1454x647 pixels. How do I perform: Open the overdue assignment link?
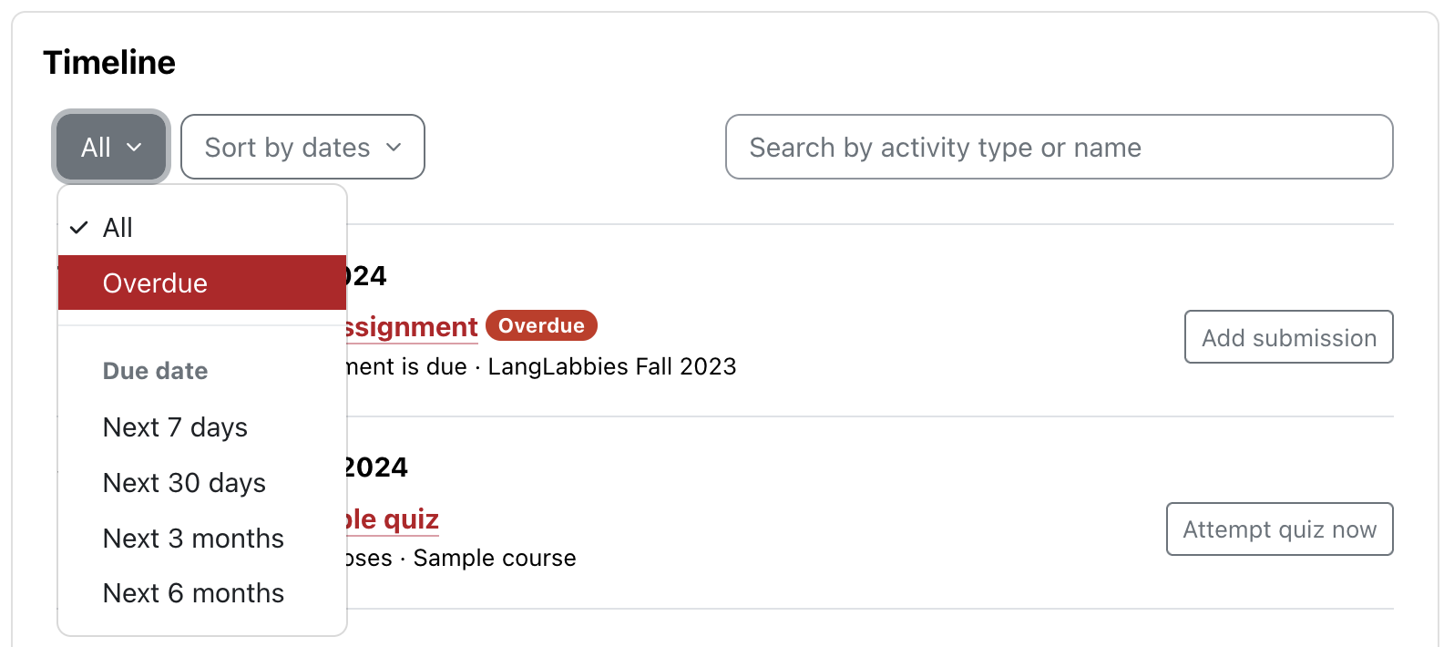pos(412,327)
